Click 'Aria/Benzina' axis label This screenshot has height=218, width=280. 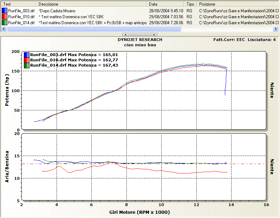tap(7, 166)
